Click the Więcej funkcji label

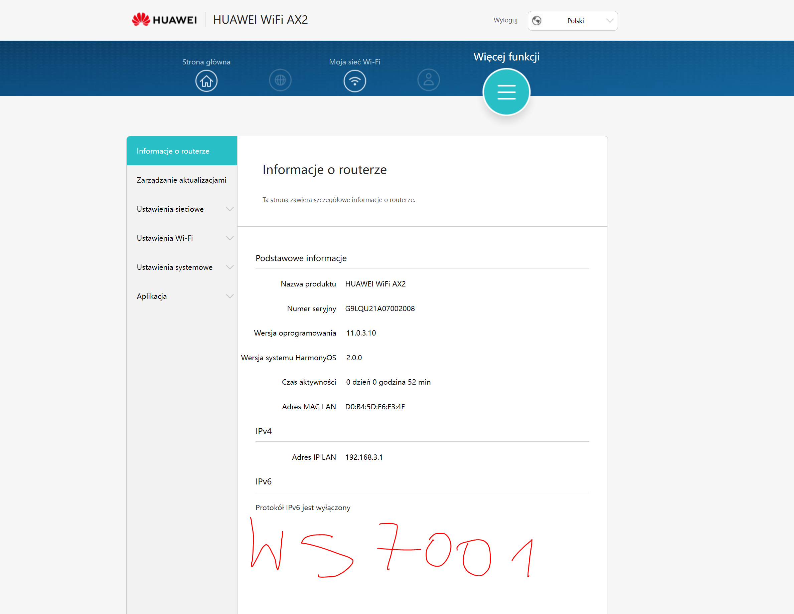[x=506, y=57]
